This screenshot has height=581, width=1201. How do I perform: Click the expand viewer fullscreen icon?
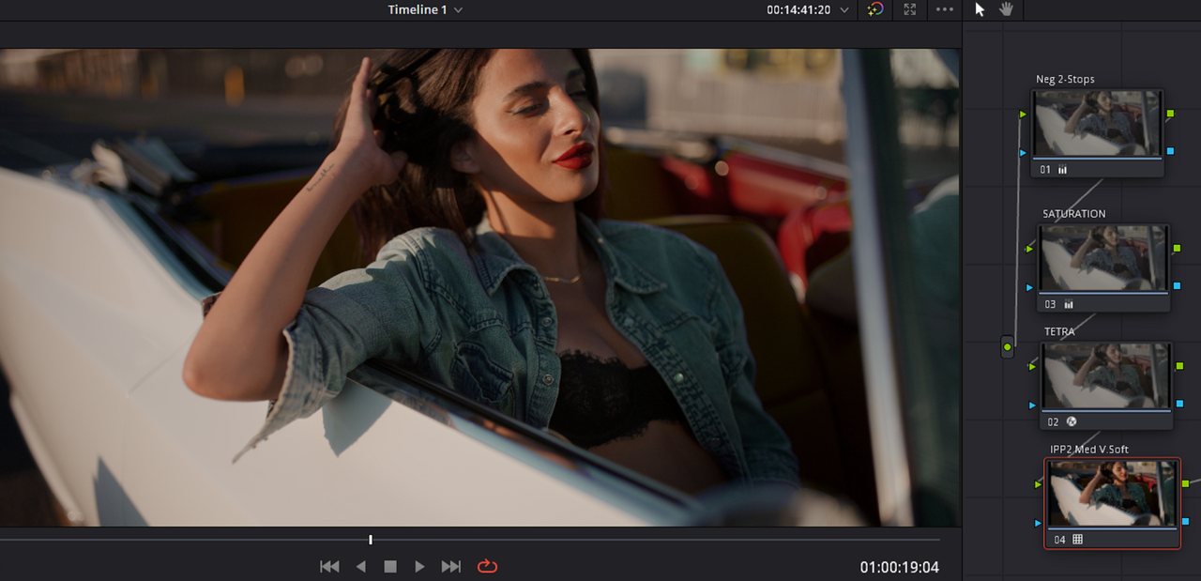909,9
